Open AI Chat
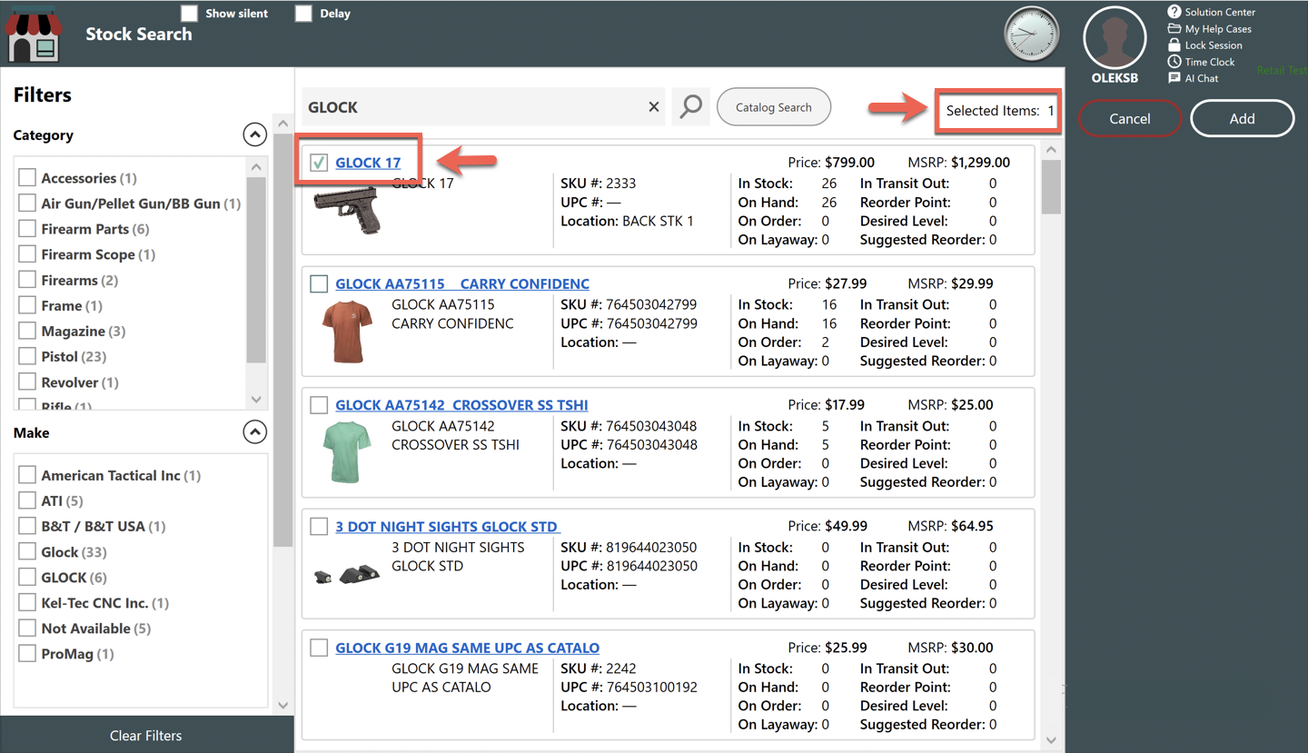Viewport: 1308px width, 753px height. [x=1202, y=78]
